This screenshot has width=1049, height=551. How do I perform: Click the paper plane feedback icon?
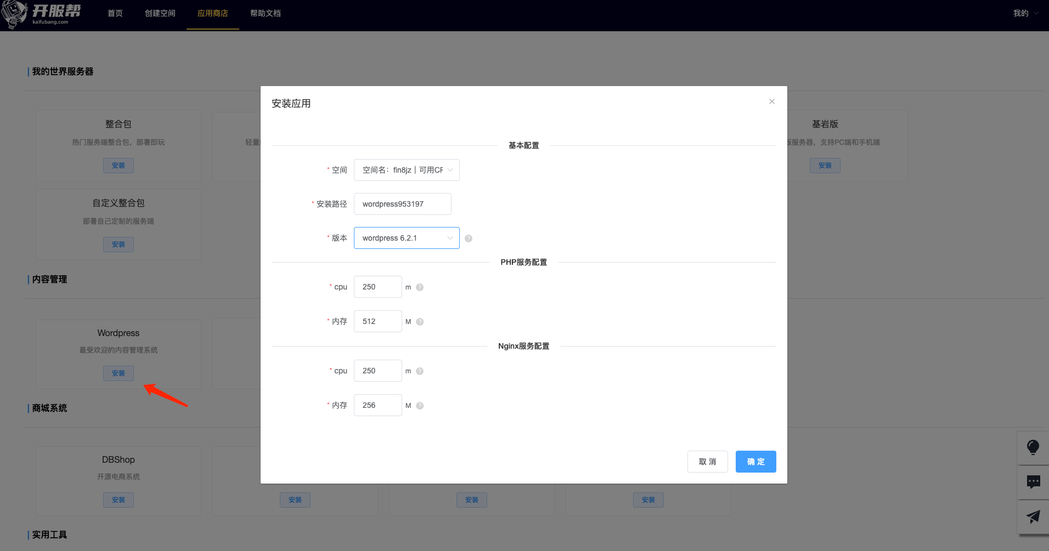pos(1033,516)
